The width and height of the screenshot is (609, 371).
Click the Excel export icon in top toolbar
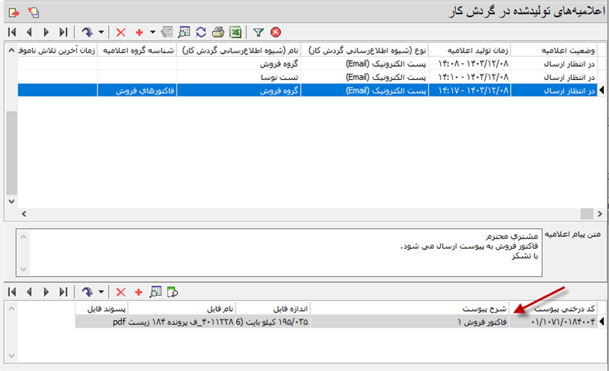click(x=236, y=33)
